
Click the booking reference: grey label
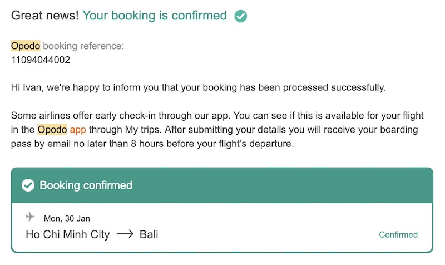83,46
